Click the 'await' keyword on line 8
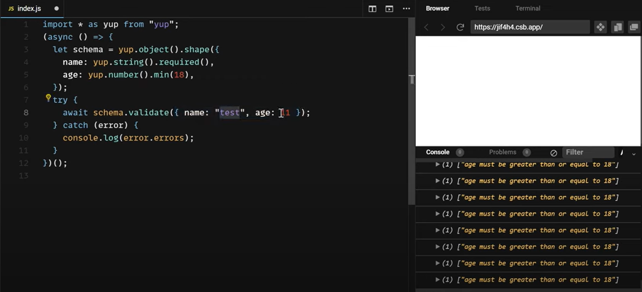 75,113
